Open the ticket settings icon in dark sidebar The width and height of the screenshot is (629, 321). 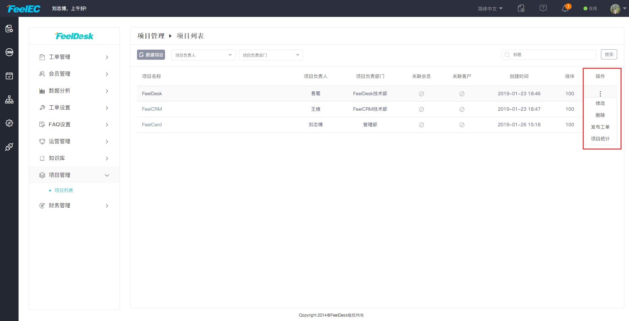click(x=9, y=29)
